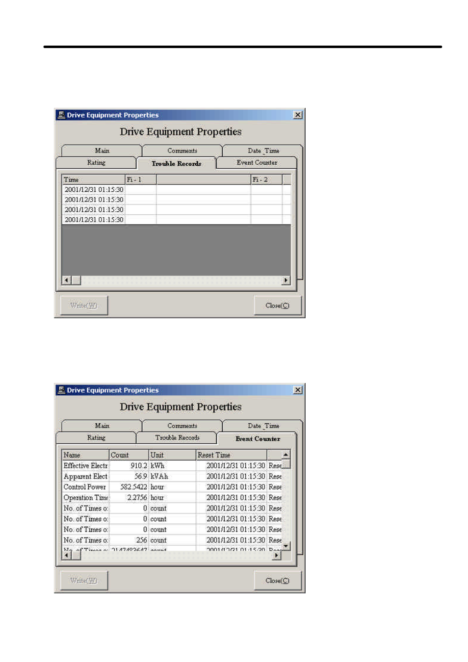Click right scroll arrow in Trouble Records list
Viewport: 468px width, 662px height.
click(x=286, y=280)
